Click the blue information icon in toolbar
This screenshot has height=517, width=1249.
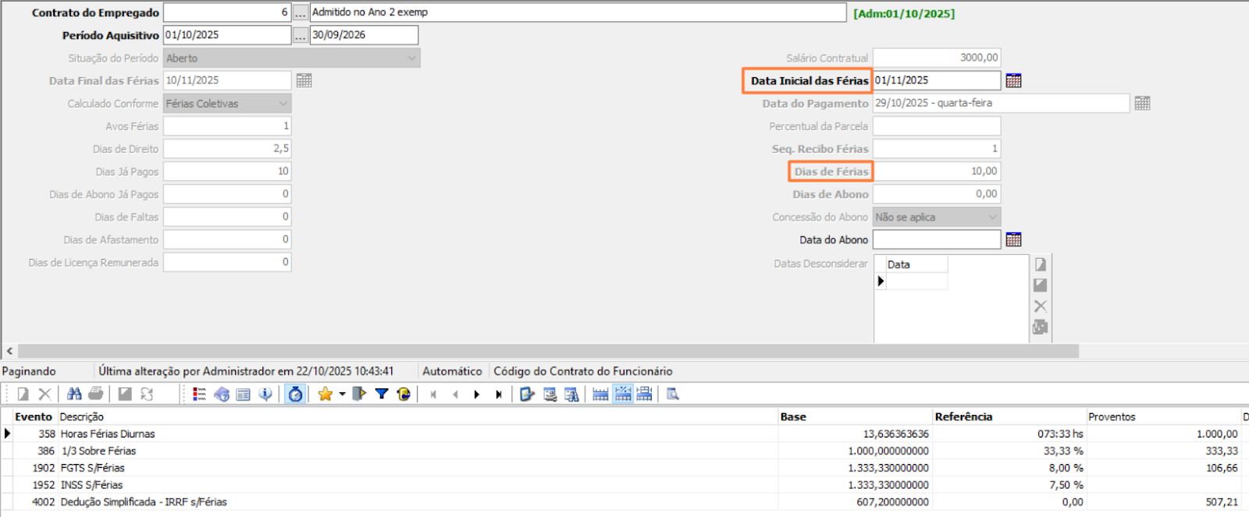[x=266, y=395]
